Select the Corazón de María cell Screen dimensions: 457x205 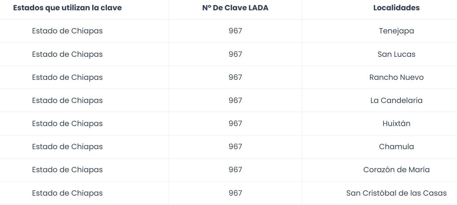[x=396, y=169]
